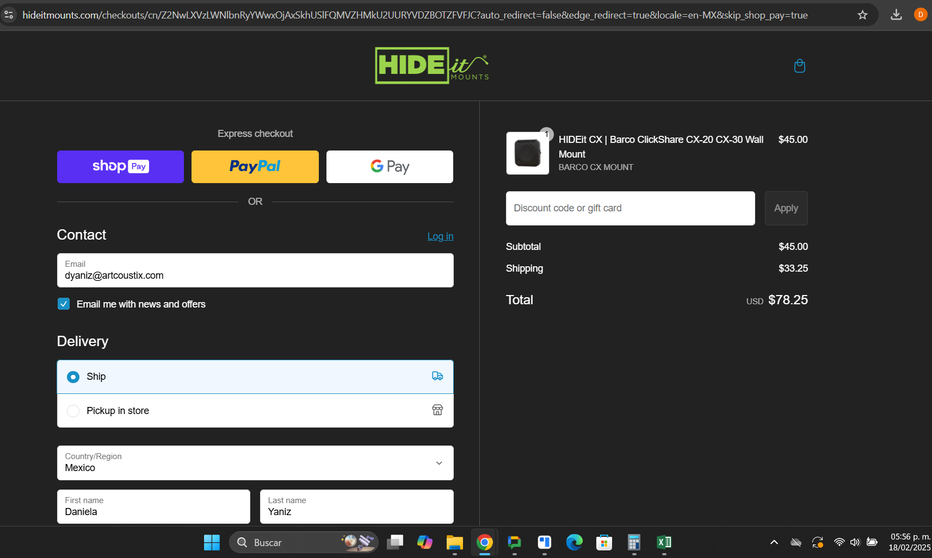Check battery status in the tray
The width and height of the screenshot is (932, 558).
click(x=872, y=542)
